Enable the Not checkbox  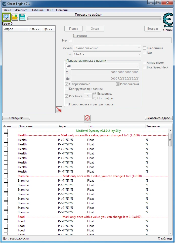[145, 53]
